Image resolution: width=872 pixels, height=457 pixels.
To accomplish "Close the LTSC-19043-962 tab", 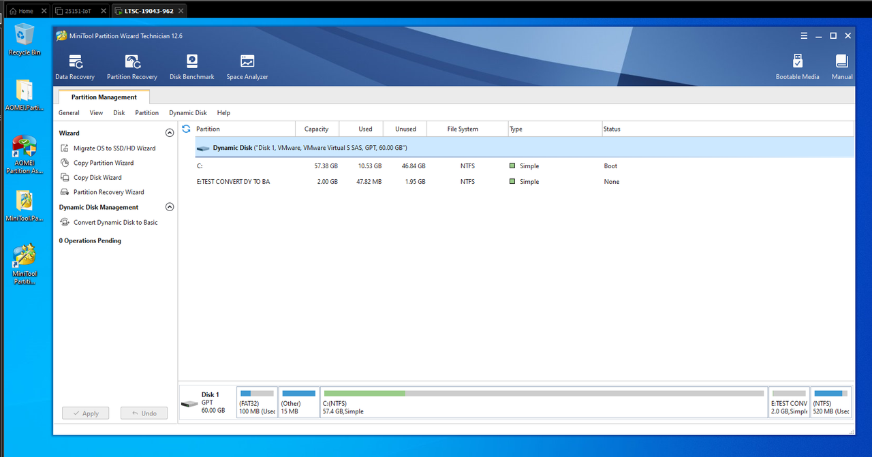I will (180, 11).
